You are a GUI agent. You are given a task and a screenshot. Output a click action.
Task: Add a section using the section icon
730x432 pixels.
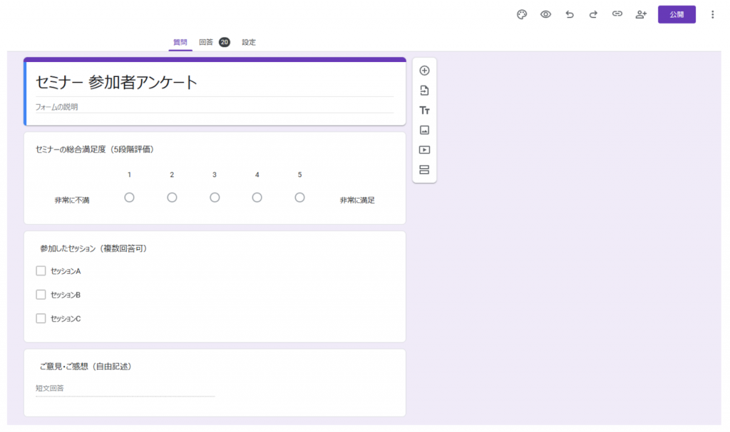point(424,169)
